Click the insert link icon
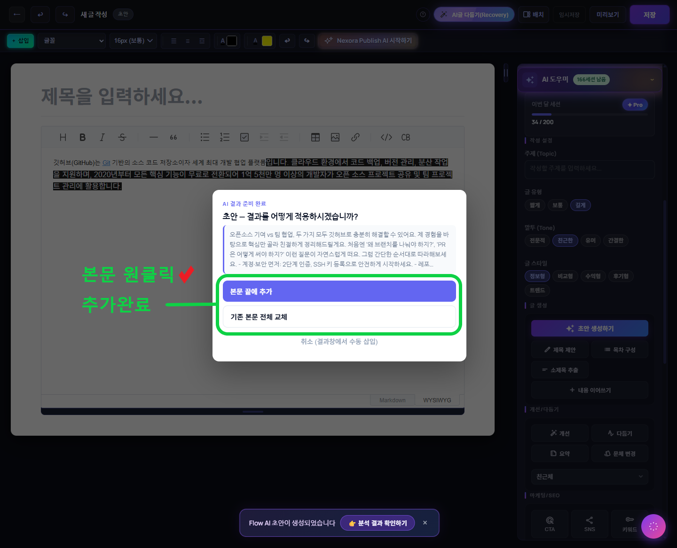This screenshot has height=548, width=677. [355, 137]
